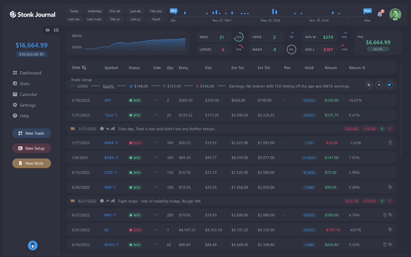Open the Calendar page
This screenshot has width=411, height=257.
coord(25,94)
